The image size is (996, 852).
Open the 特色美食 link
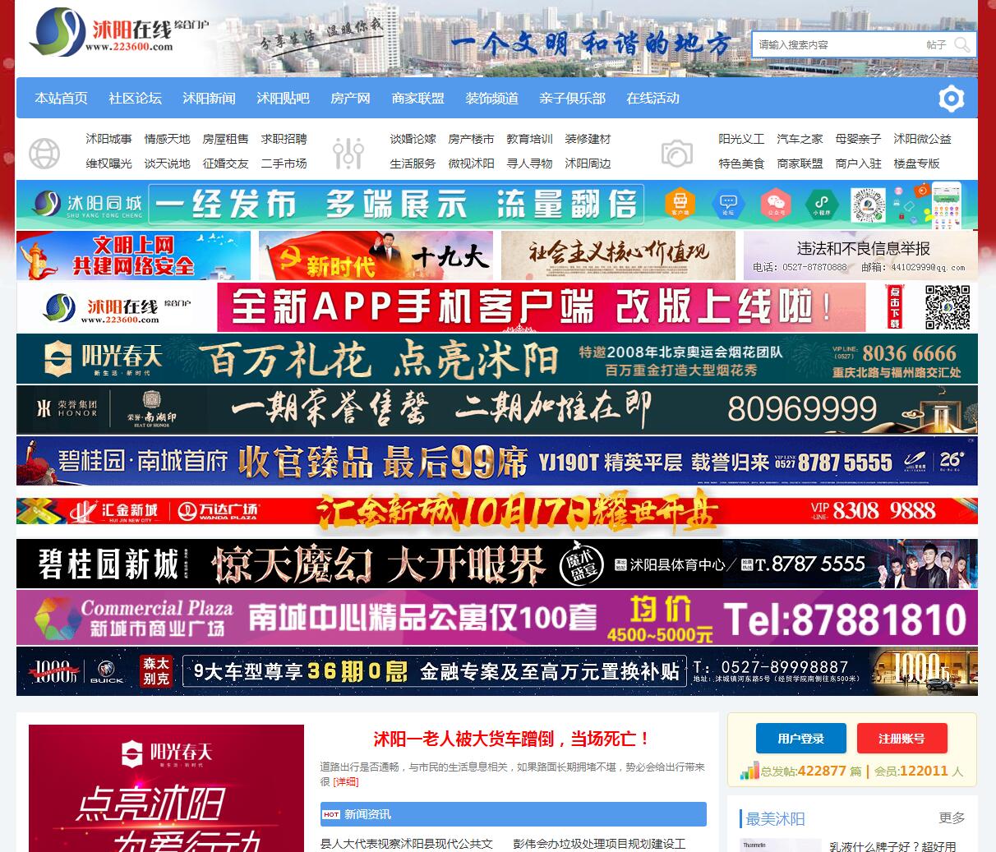[x=741, y=163]
